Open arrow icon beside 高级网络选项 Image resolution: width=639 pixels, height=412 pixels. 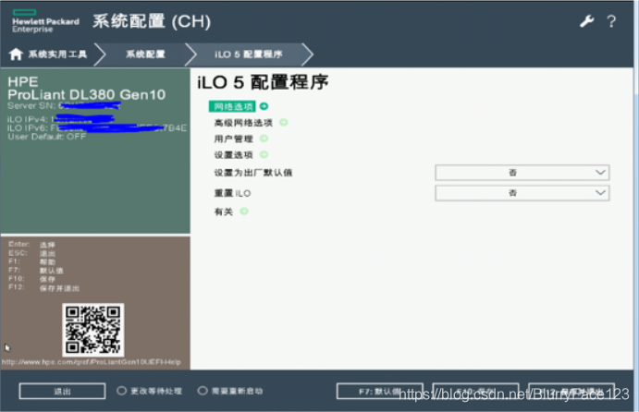pos(284,122)
